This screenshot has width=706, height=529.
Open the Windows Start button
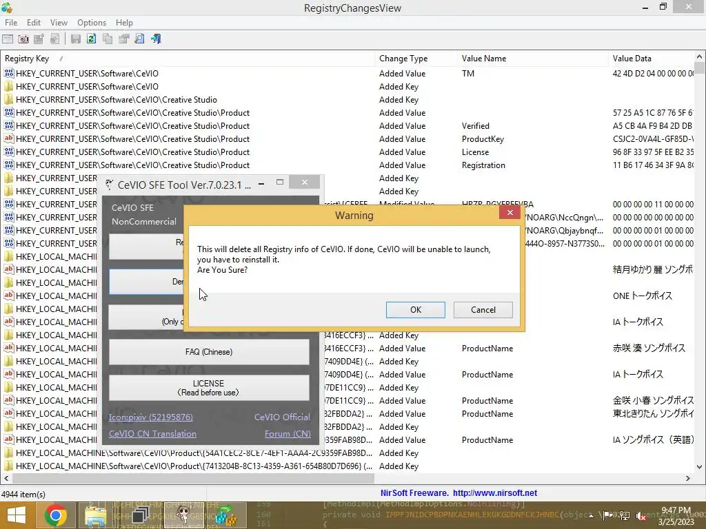(17, 515)
